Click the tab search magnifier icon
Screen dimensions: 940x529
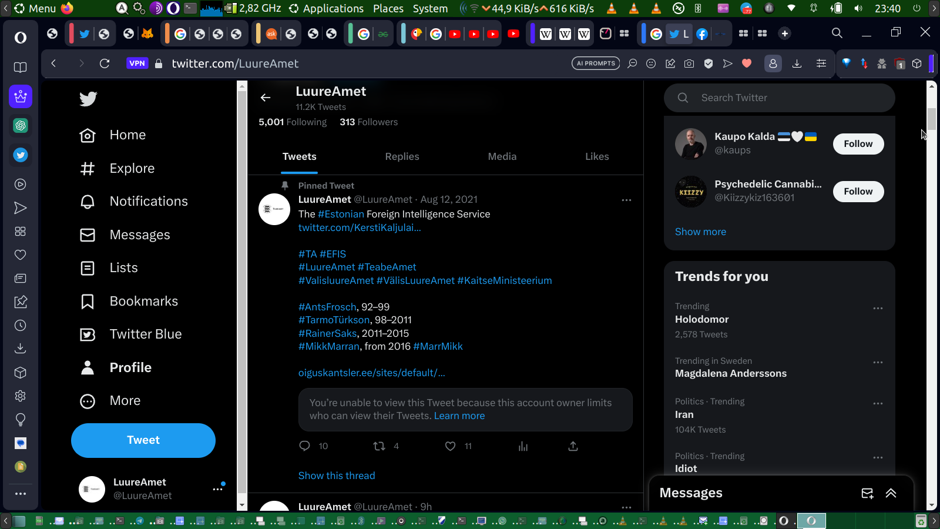point(837,33)
